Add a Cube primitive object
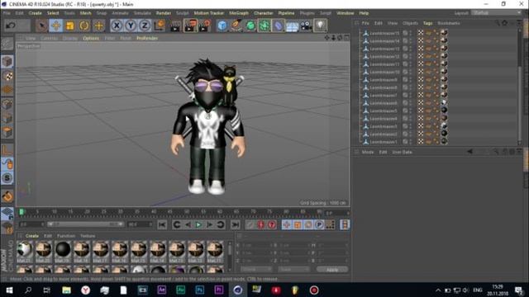This screenshot has height=297, width=529. click(222, 26)
